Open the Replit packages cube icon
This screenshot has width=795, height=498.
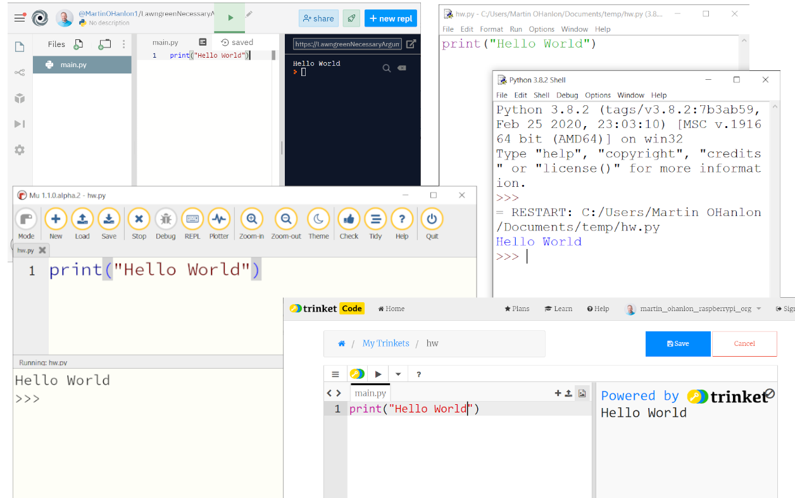pos(20,98)
